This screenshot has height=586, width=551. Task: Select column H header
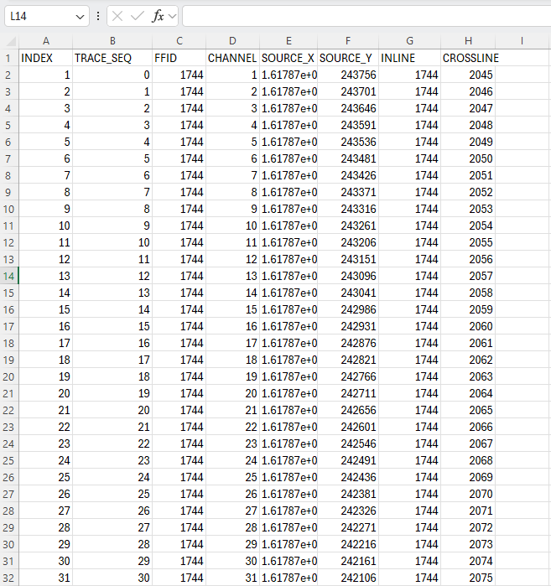[x=468, y=41]
